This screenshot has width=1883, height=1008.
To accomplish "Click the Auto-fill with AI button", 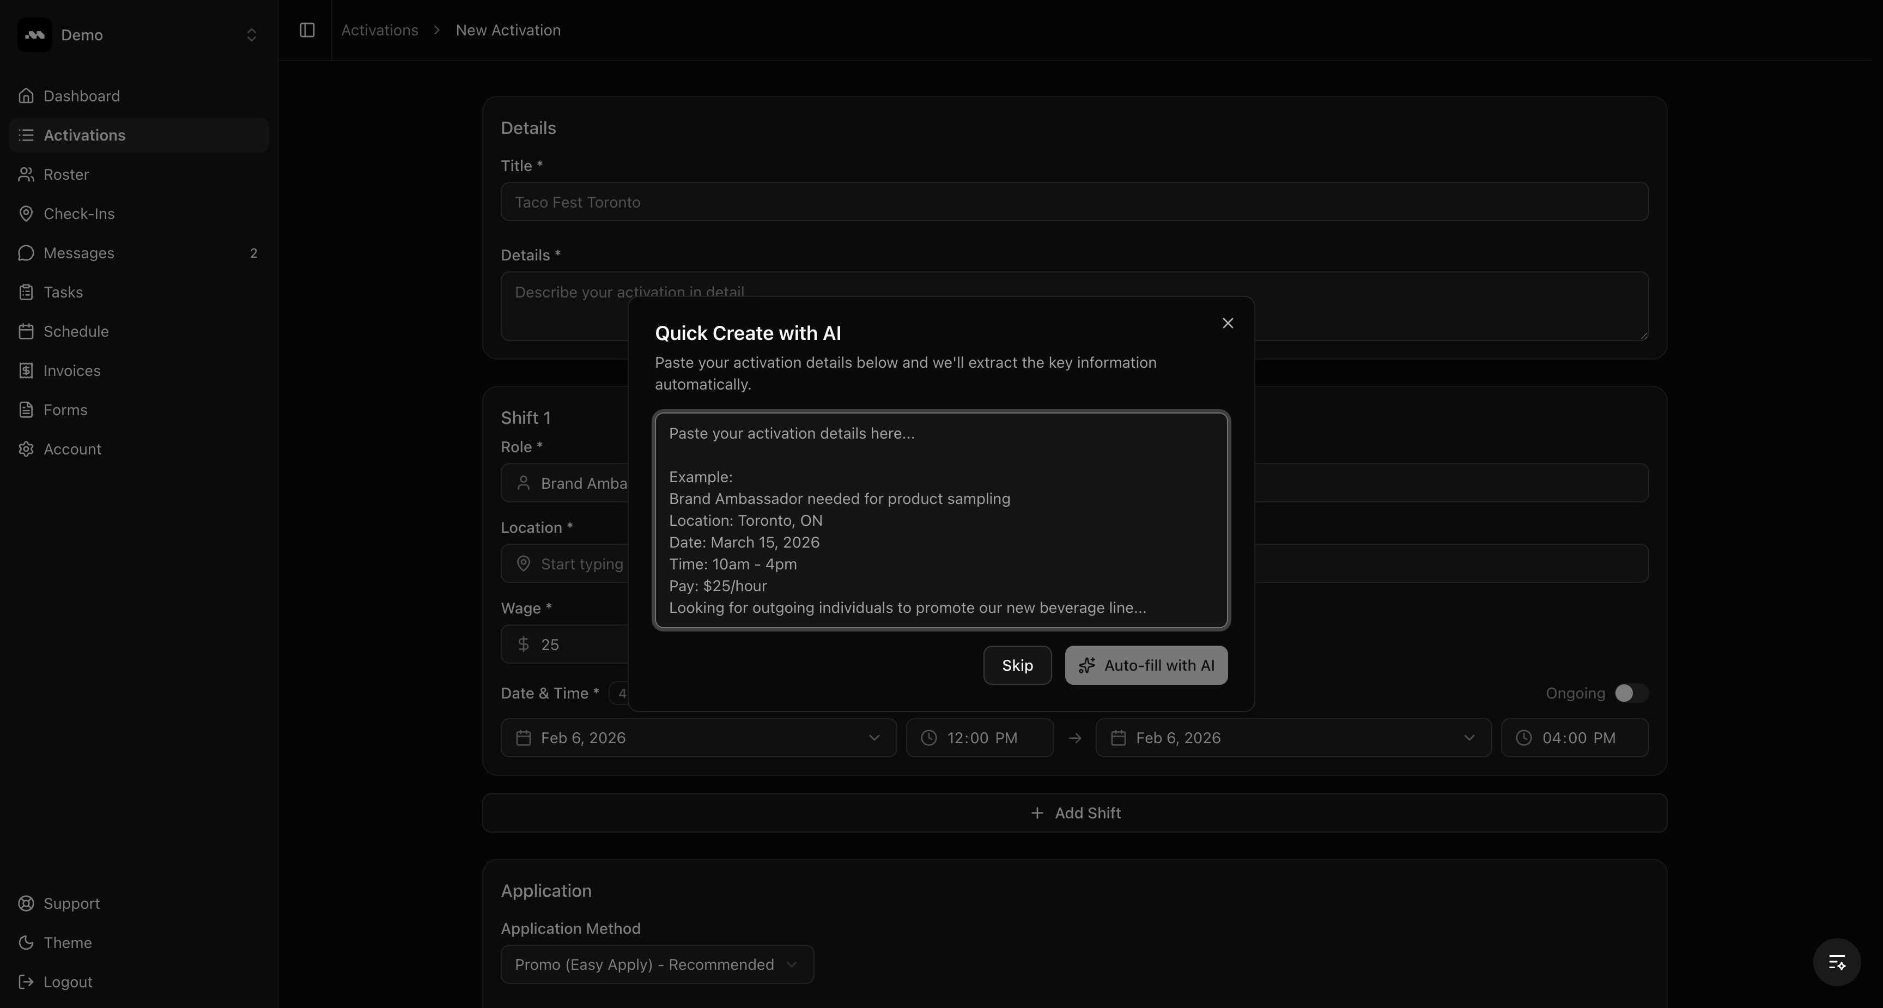I will pyautogui.click(x=1145, y=665).
